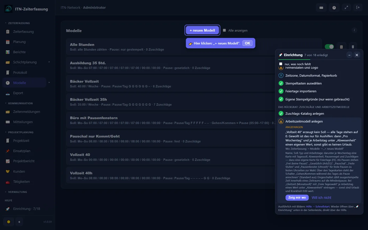
Task: Open the Bäcker Vollzeit 35h model row
Action: point(194,102)
